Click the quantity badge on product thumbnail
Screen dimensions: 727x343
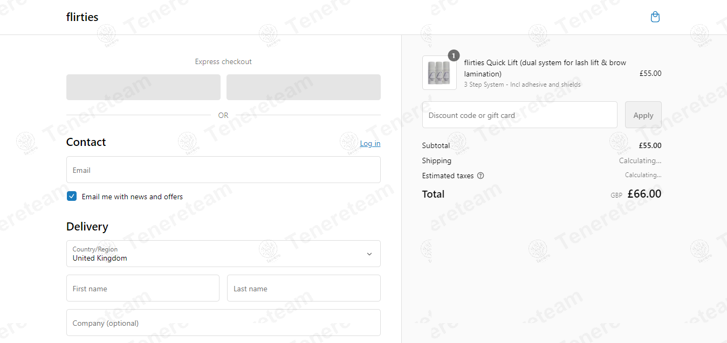454,55
